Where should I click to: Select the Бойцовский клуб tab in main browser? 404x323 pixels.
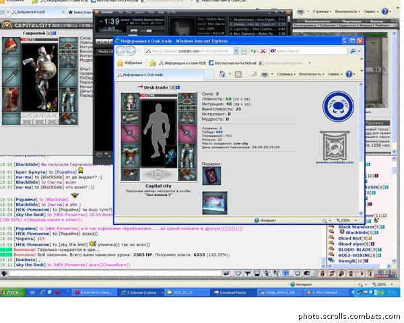[x=38, y=12]
